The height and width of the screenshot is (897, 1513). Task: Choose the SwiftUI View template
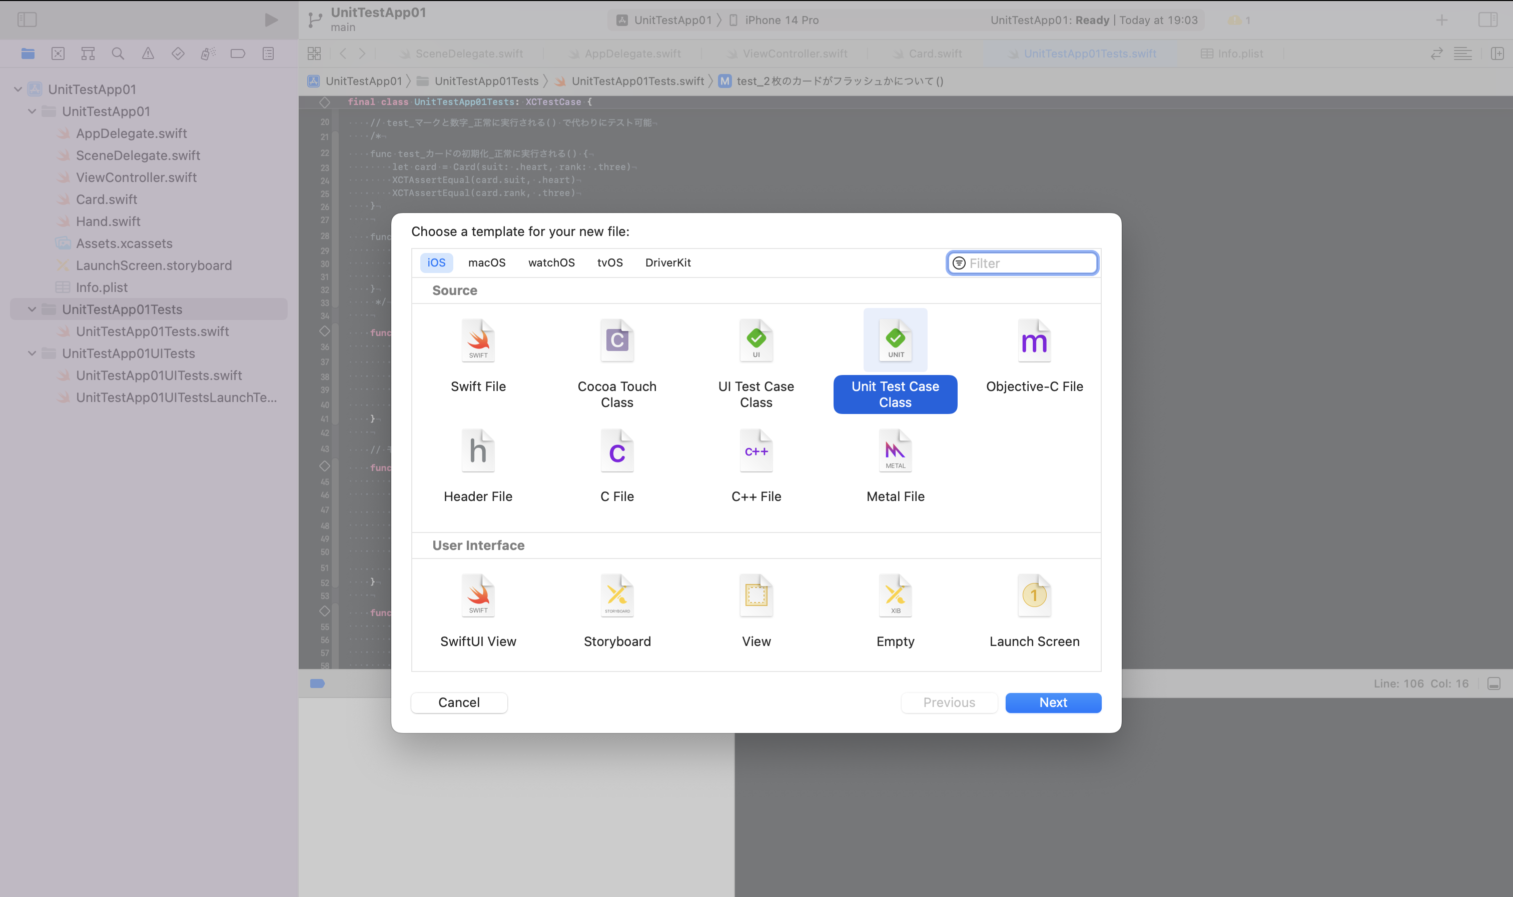pos(478,611)
